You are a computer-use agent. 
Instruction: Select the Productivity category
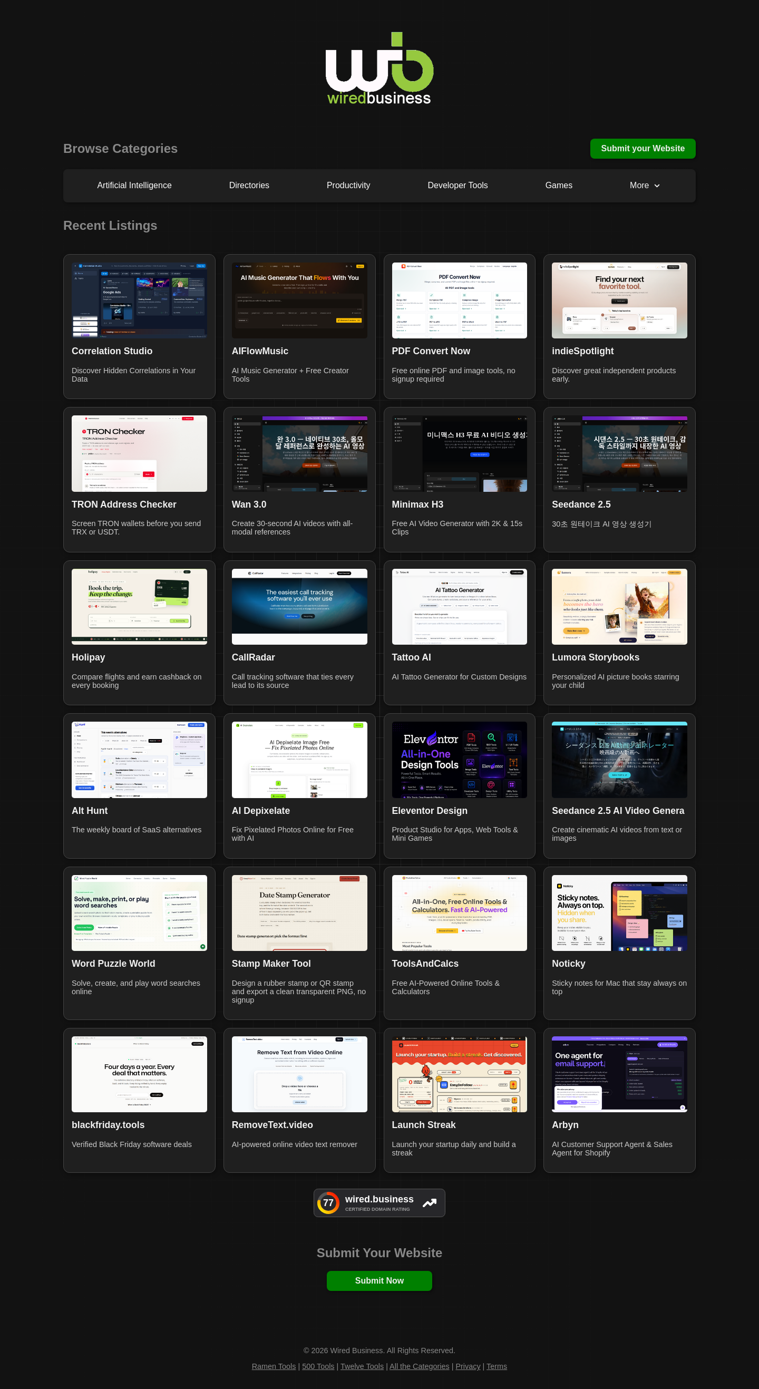(x=348, y=186)
